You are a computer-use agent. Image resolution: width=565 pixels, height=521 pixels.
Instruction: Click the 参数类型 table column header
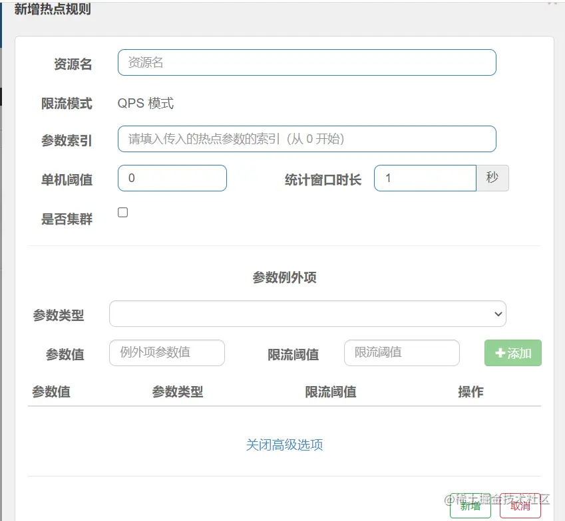[x=177, y=392]
